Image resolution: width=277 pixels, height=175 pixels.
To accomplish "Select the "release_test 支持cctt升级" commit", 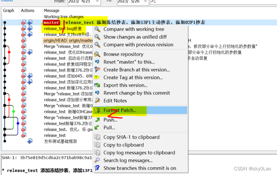I will coord(68,34).
